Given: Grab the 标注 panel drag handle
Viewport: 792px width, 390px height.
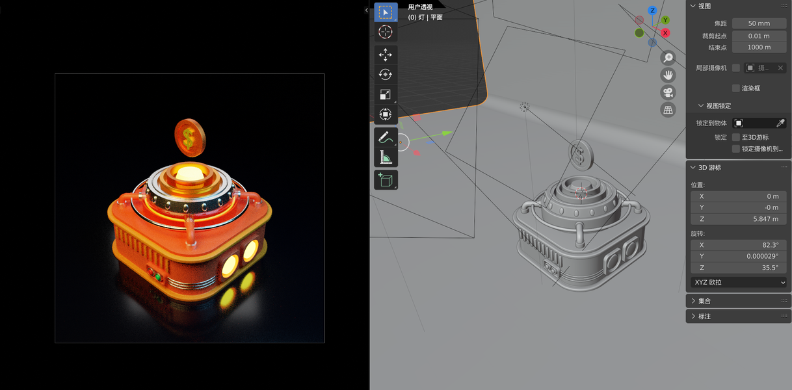Looking at the screenshot, I should tap(784, 316).
